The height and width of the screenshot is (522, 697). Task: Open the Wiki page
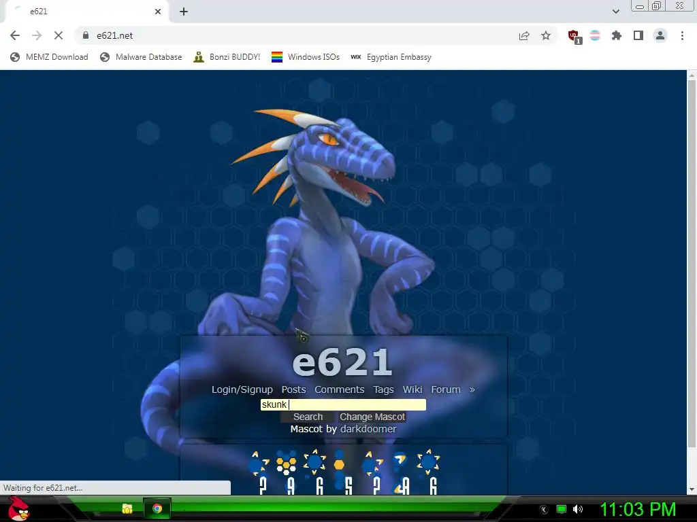[x=412, y=389]
